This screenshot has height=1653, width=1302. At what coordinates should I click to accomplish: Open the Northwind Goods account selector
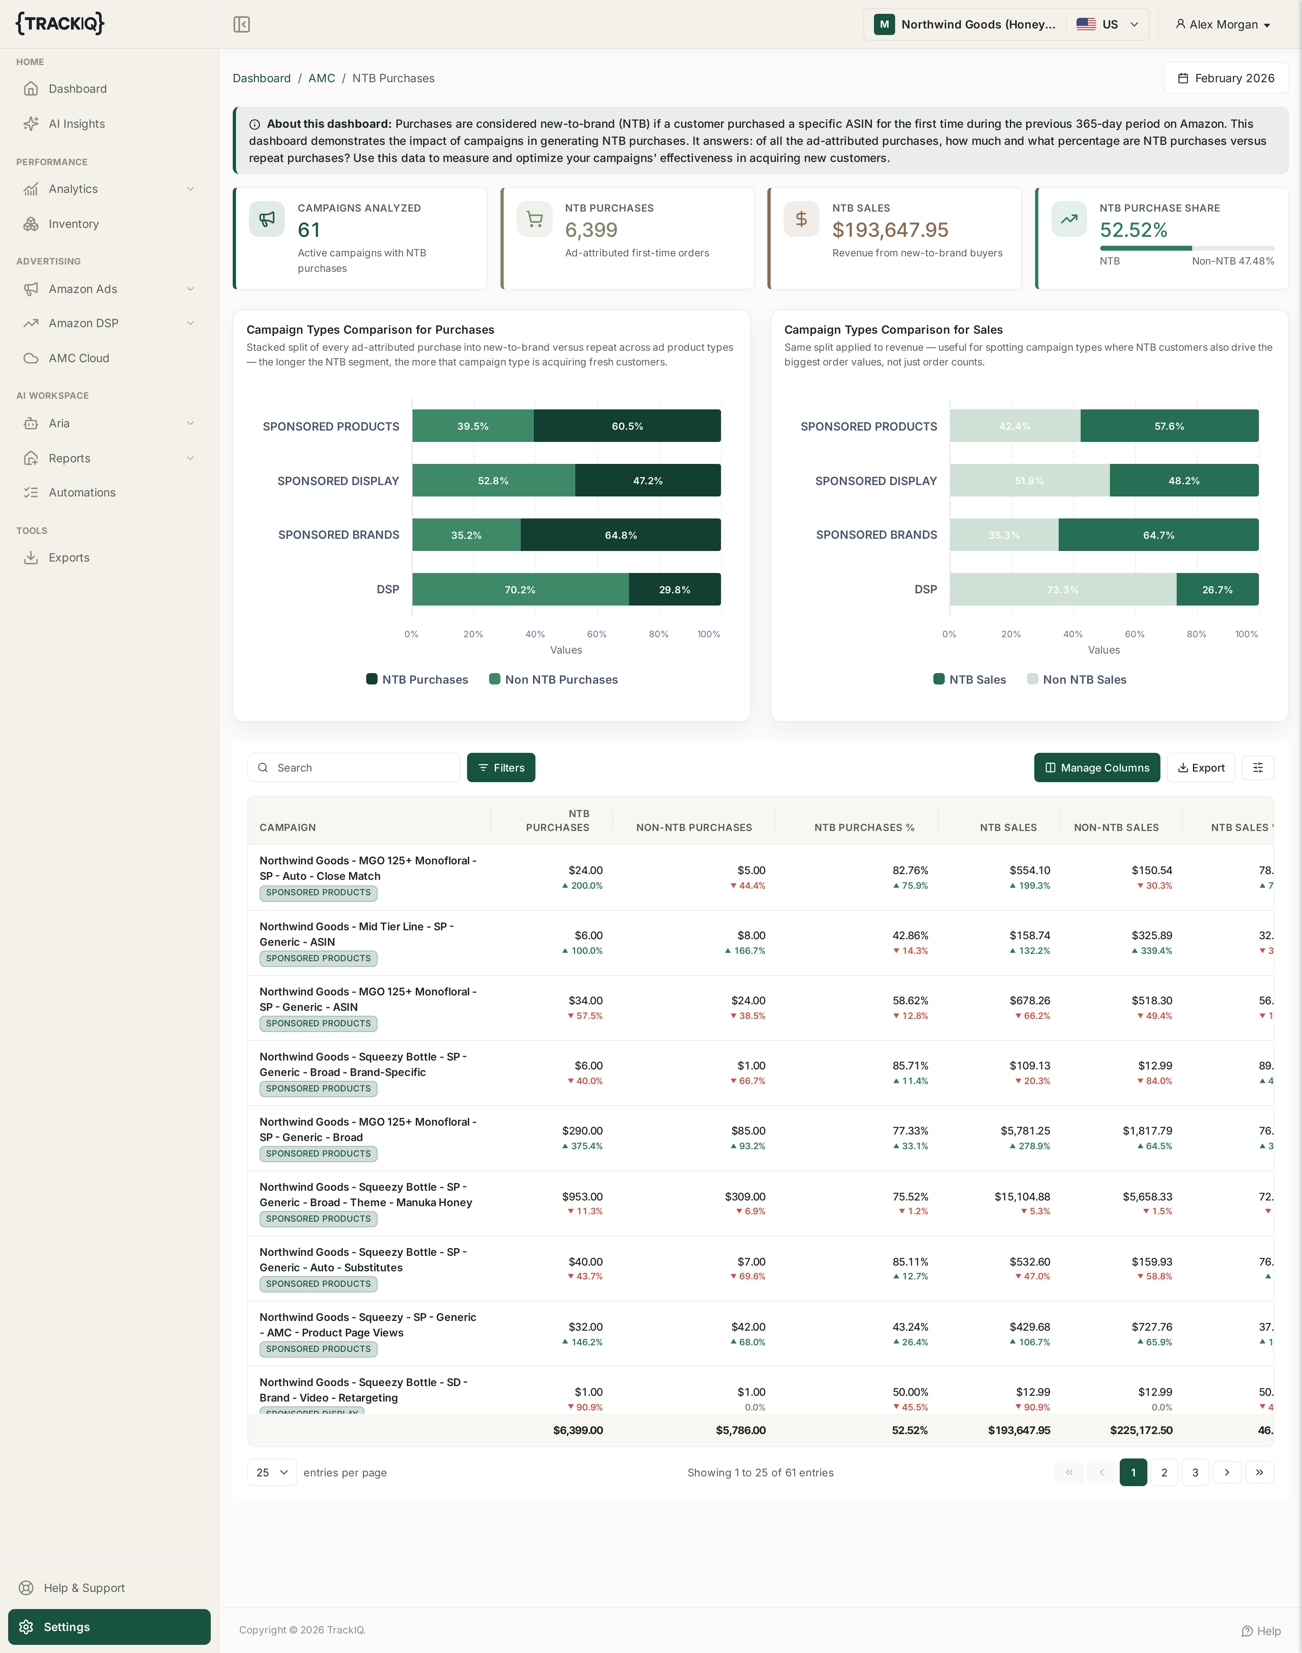coord(1006,24)
